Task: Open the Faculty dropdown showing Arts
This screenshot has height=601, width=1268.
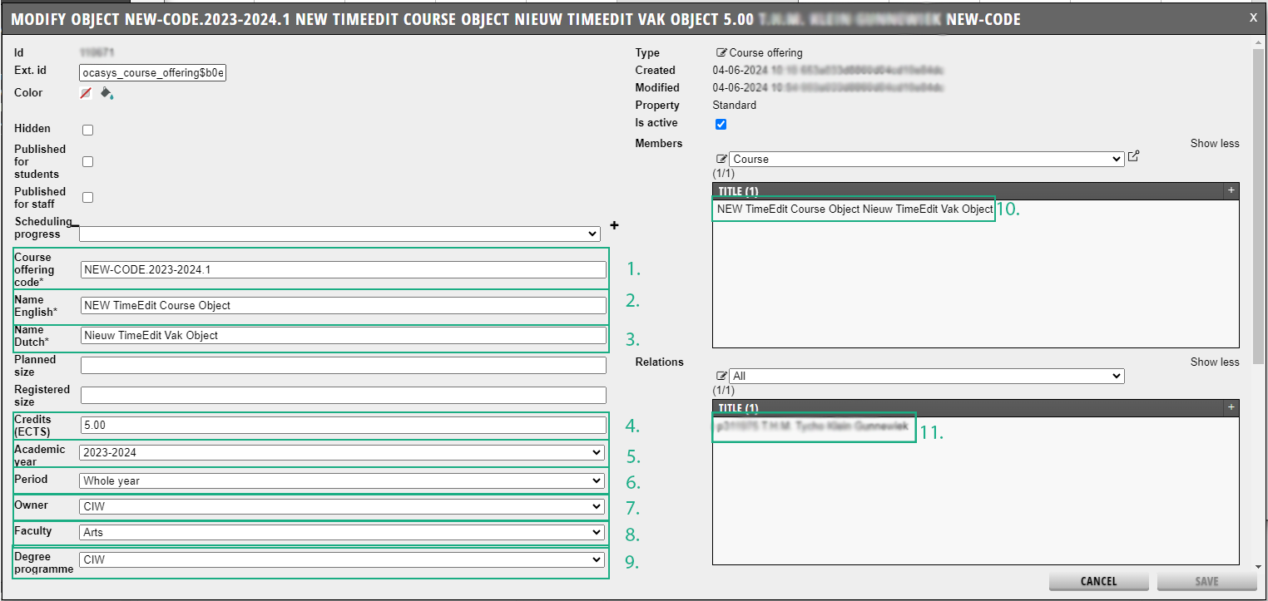Action: (343, 533)
